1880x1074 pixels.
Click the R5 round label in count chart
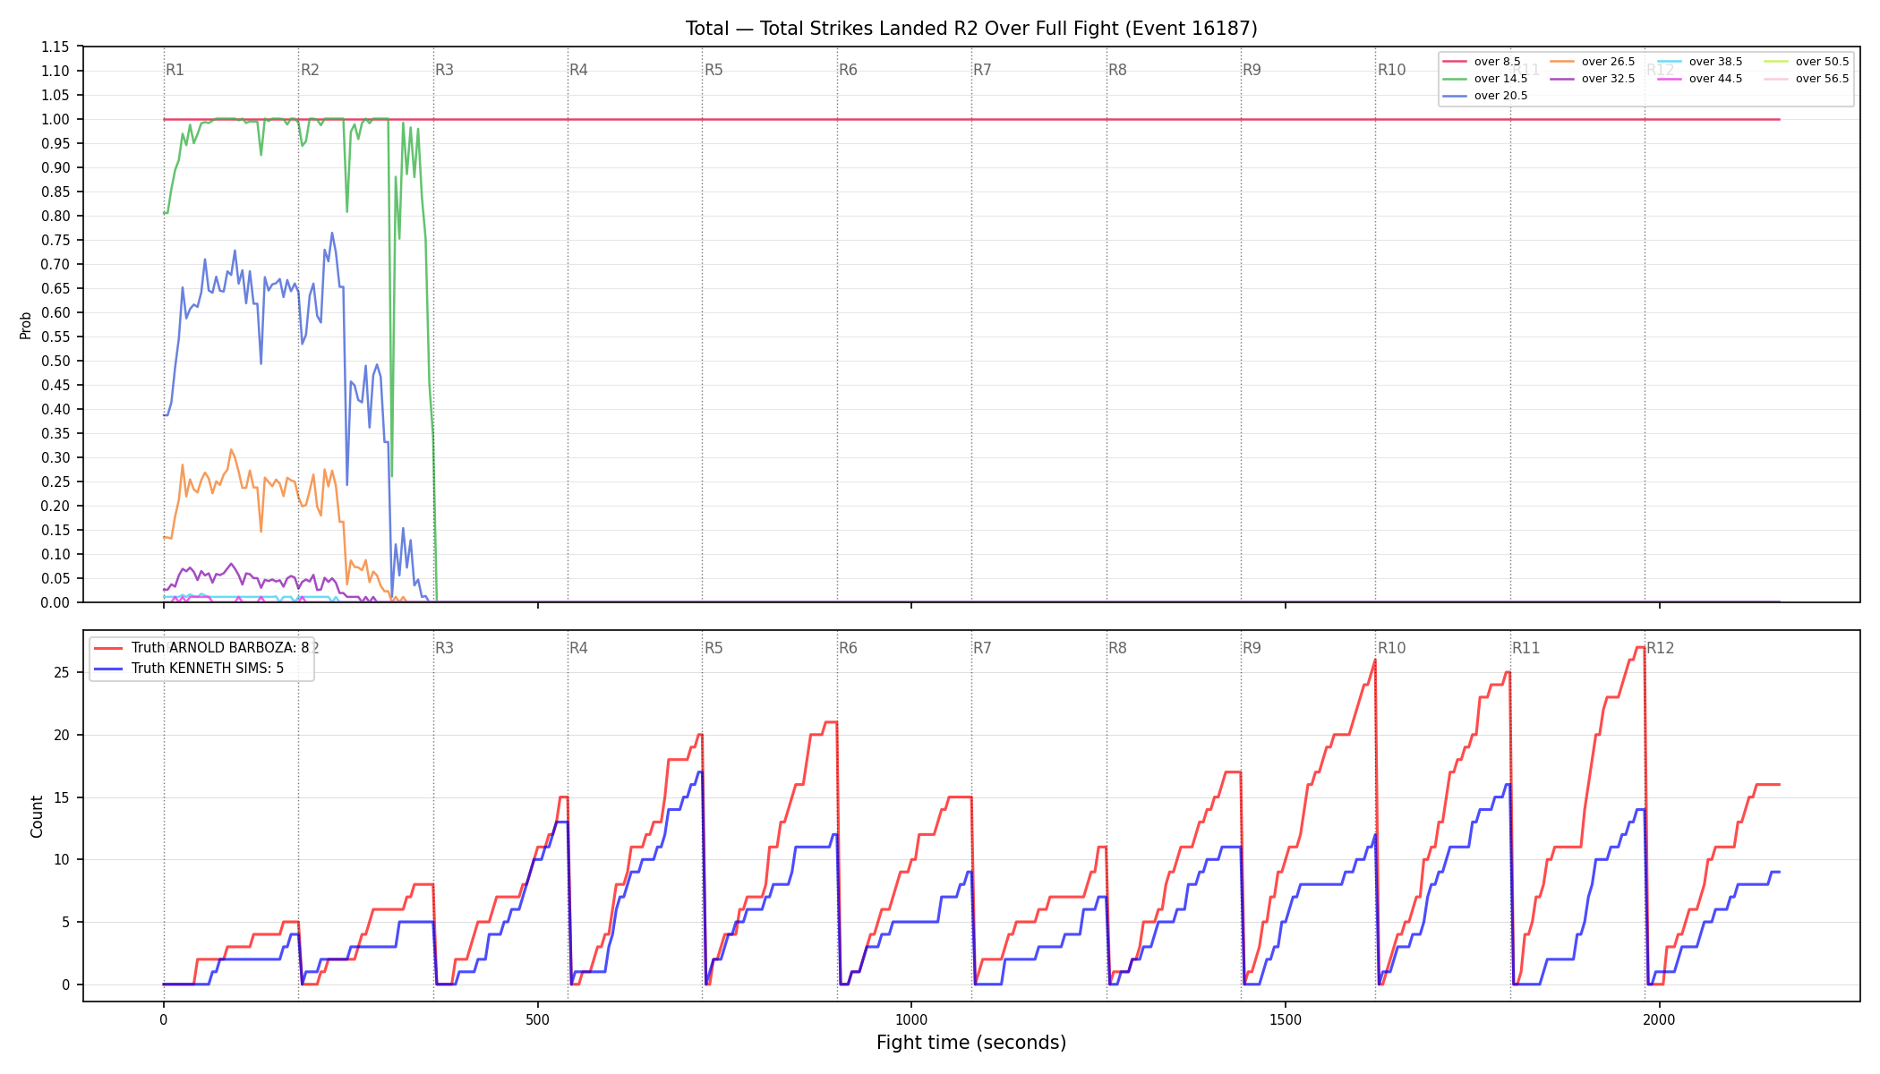(x=714, y=648)
